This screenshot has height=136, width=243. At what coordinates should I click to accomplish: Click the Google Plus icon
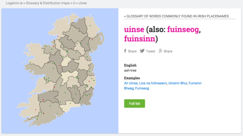[x=161, y=51]
